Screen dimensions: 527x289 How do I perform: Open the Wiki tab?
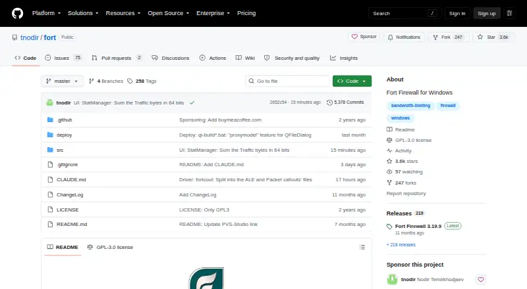[245, 58]
